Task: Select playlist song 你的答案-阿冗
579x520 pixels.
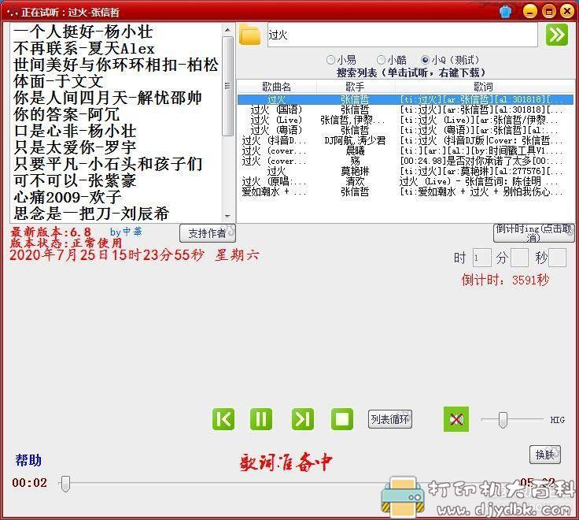Action: [x=66, y=115]
